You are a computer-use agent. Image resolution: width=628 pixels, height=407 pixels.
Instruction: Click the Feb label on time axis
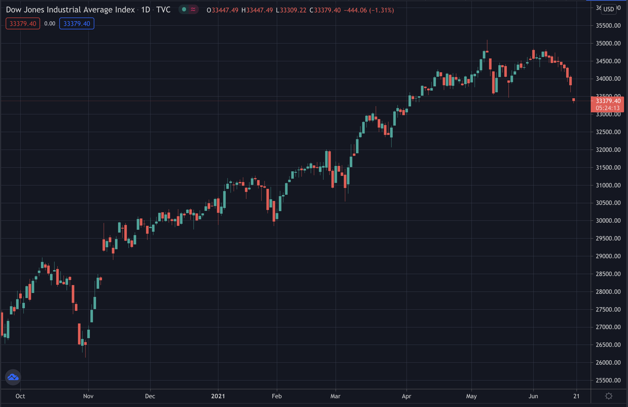[x=277, y=396]
